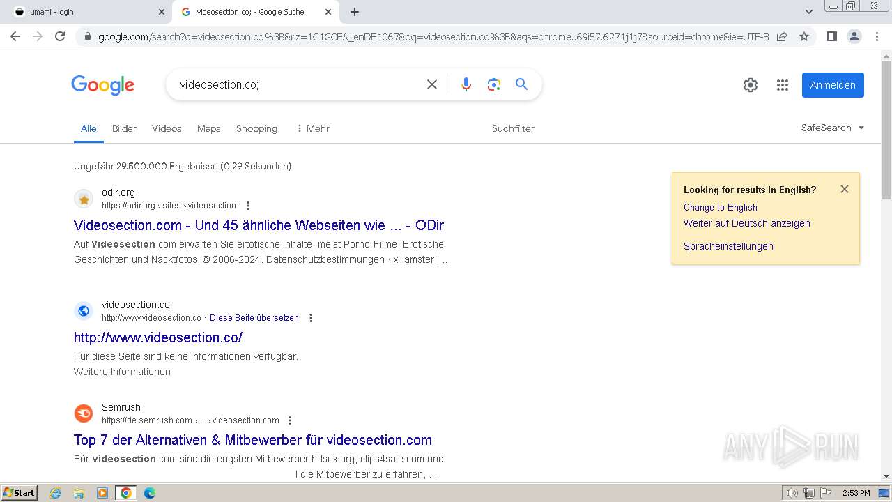Click Change to English link
The height and width of the screenshot is (502, 892).
click(x=721, y=207)
